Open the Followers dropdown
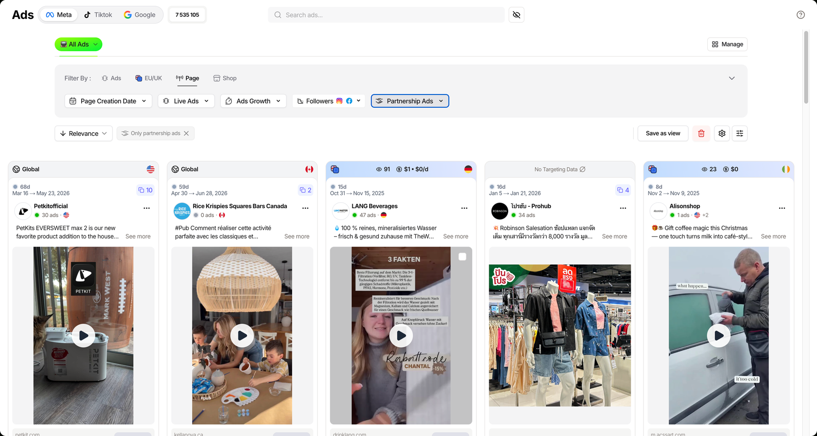Image resolution: width=817 pixels, height=436 pixels. point(329,101)
